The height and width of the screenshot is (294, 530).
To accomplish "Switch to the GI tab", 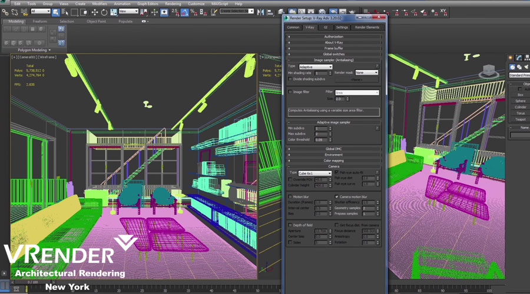I will pos(325,27).
